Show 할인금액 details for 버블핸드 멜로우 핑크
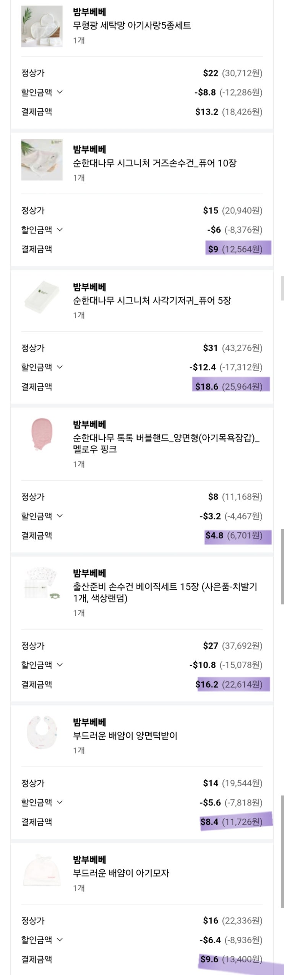Viewport: 284px width, 975px height. (60, 516)
